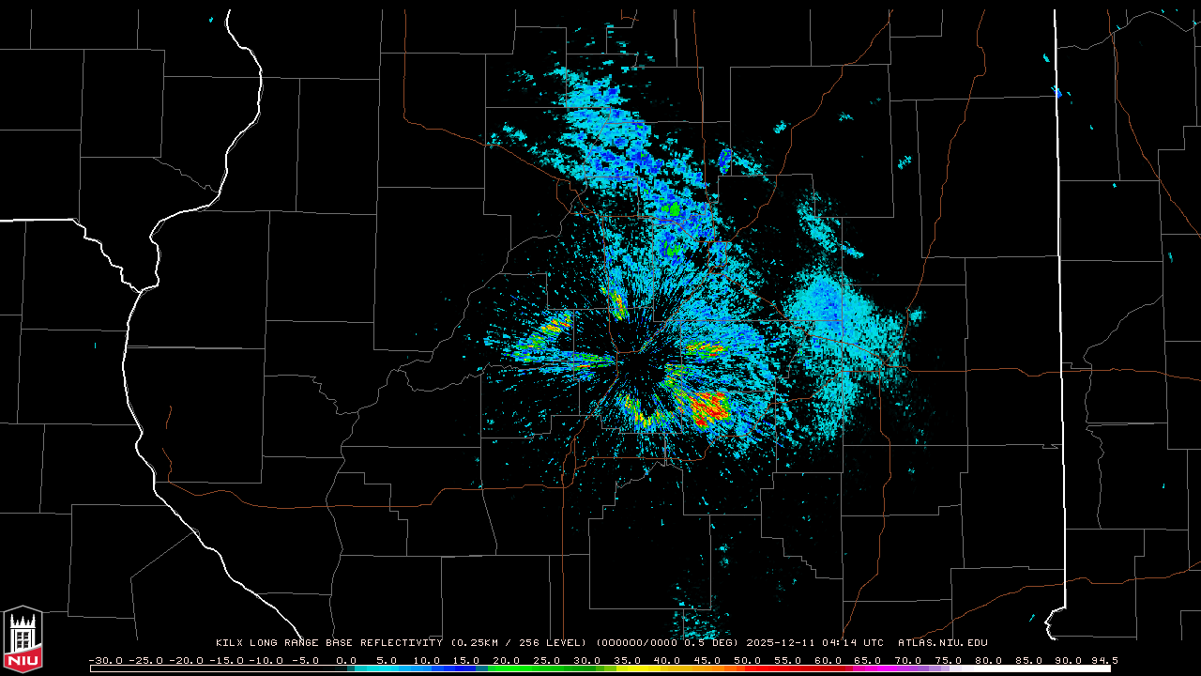Click the 2025-12-11 04:14 UTC timestamp
1201x676 pixels.
pos(814,643)
